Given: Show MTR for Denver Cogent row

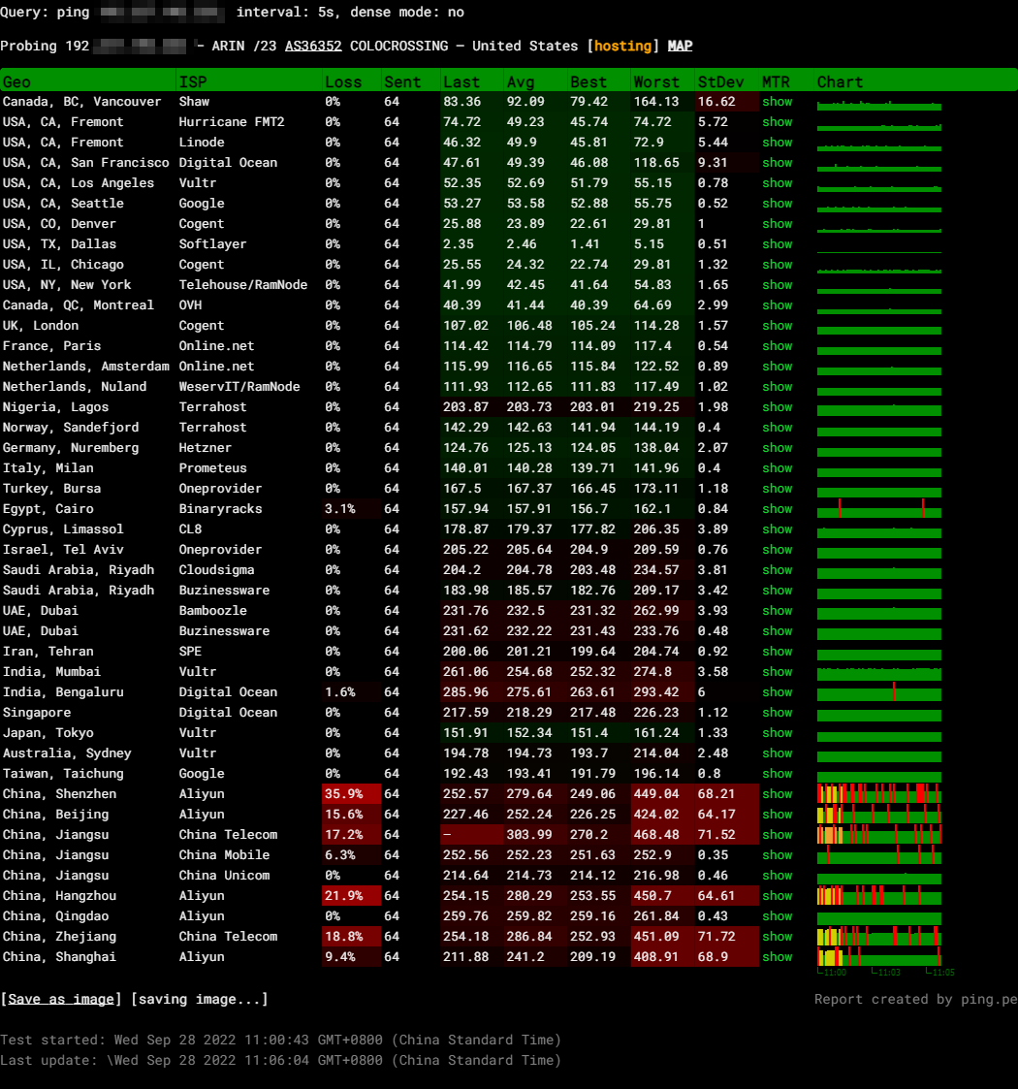Looking at the screenshot, I should (x=777, y=224).
